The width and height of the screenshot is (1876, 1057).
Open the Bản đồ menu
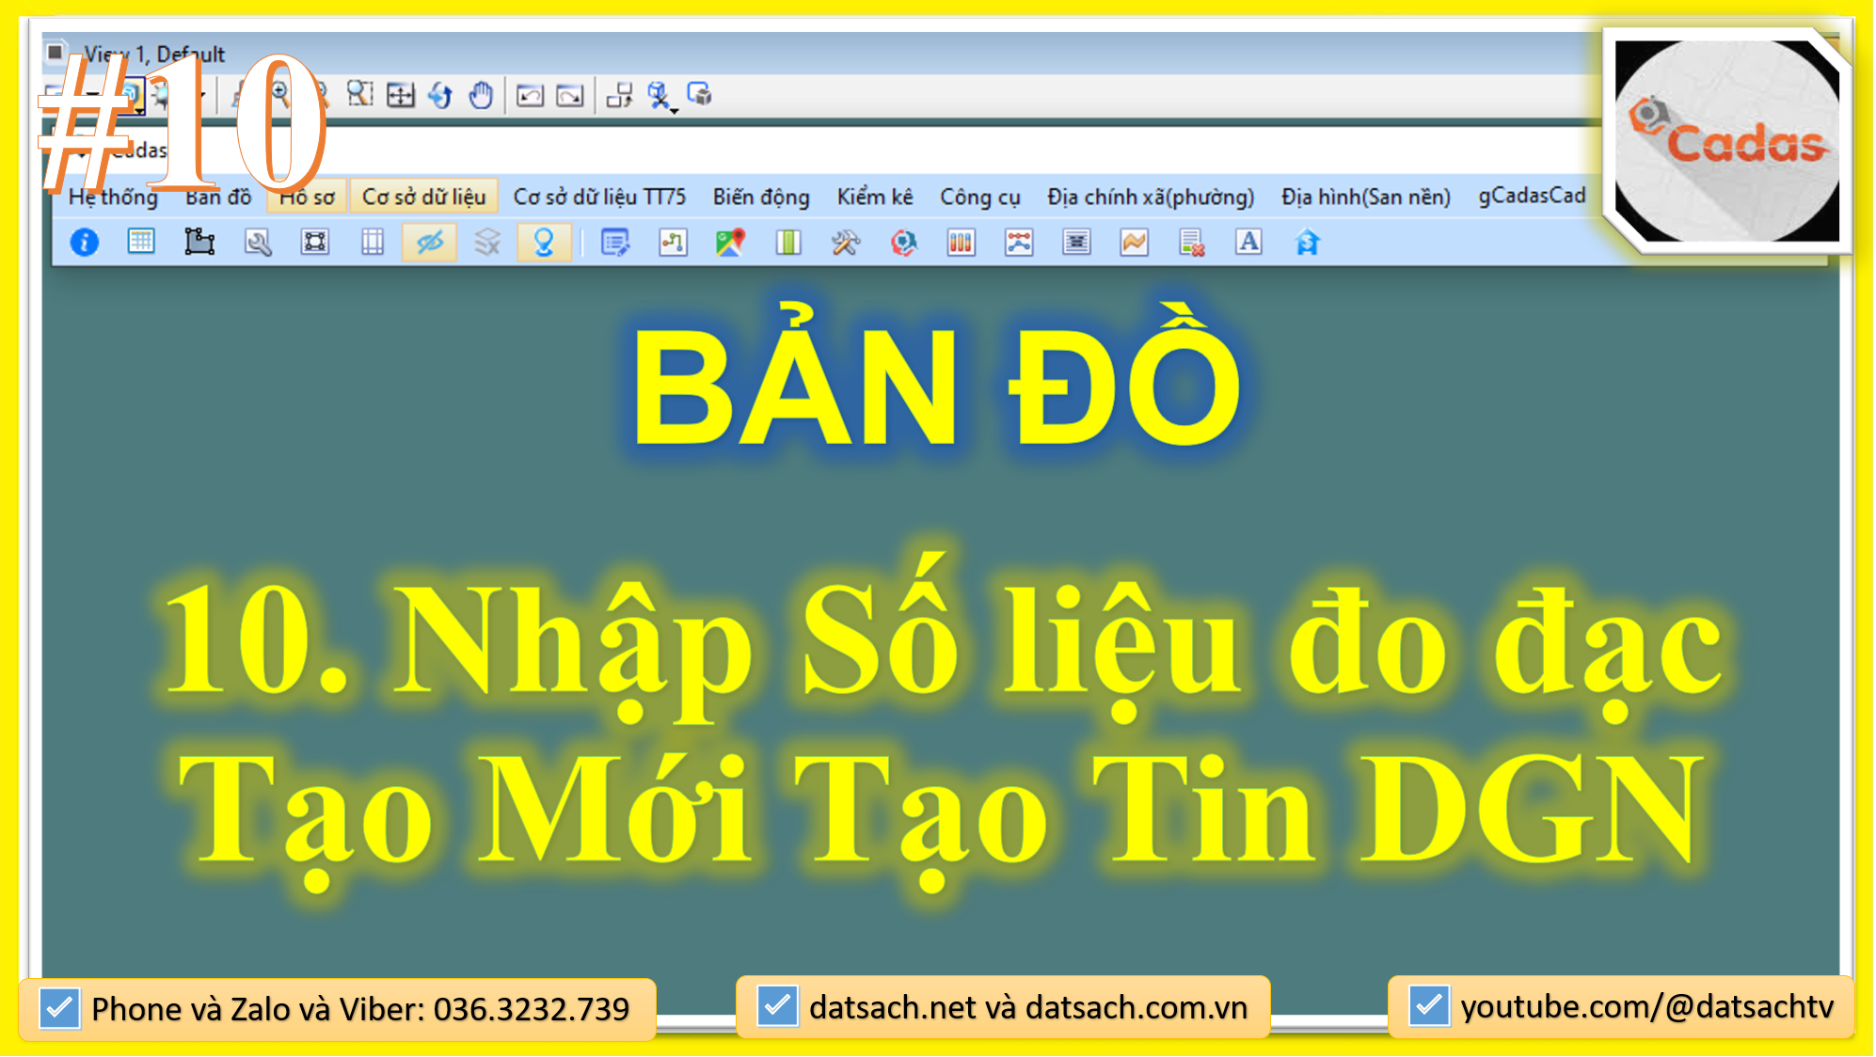[x=218, y=197]
